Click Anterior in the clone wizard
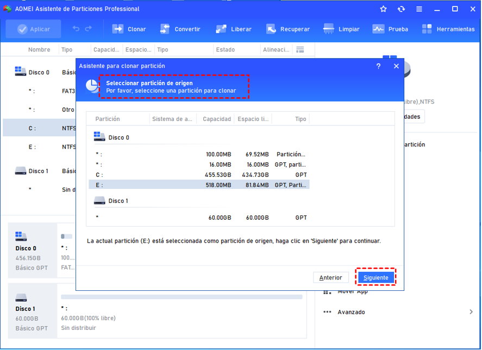This screenshot has height=350, width=482. click(x=330, y=277)
